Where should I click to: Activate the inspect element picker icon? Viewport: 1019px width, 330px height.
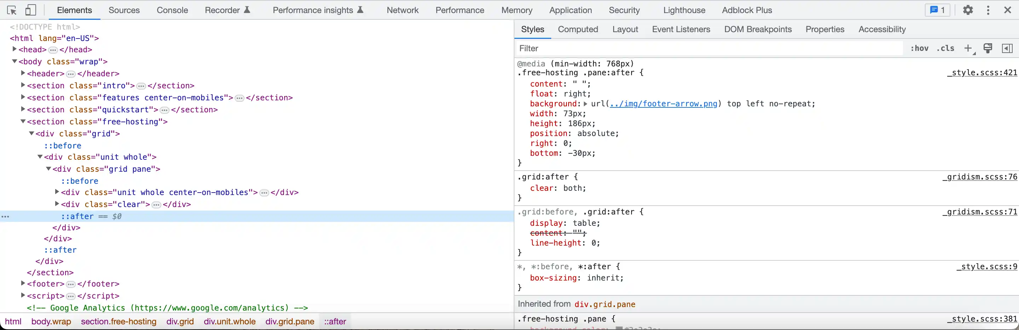[12, 10]
